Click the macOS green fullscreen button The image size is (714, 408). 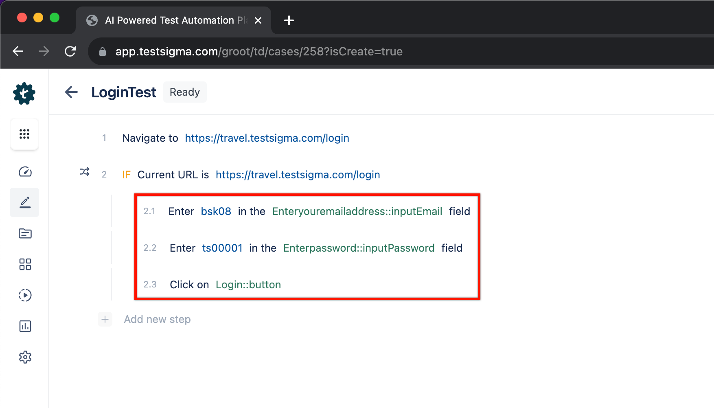tap(55, 18)
